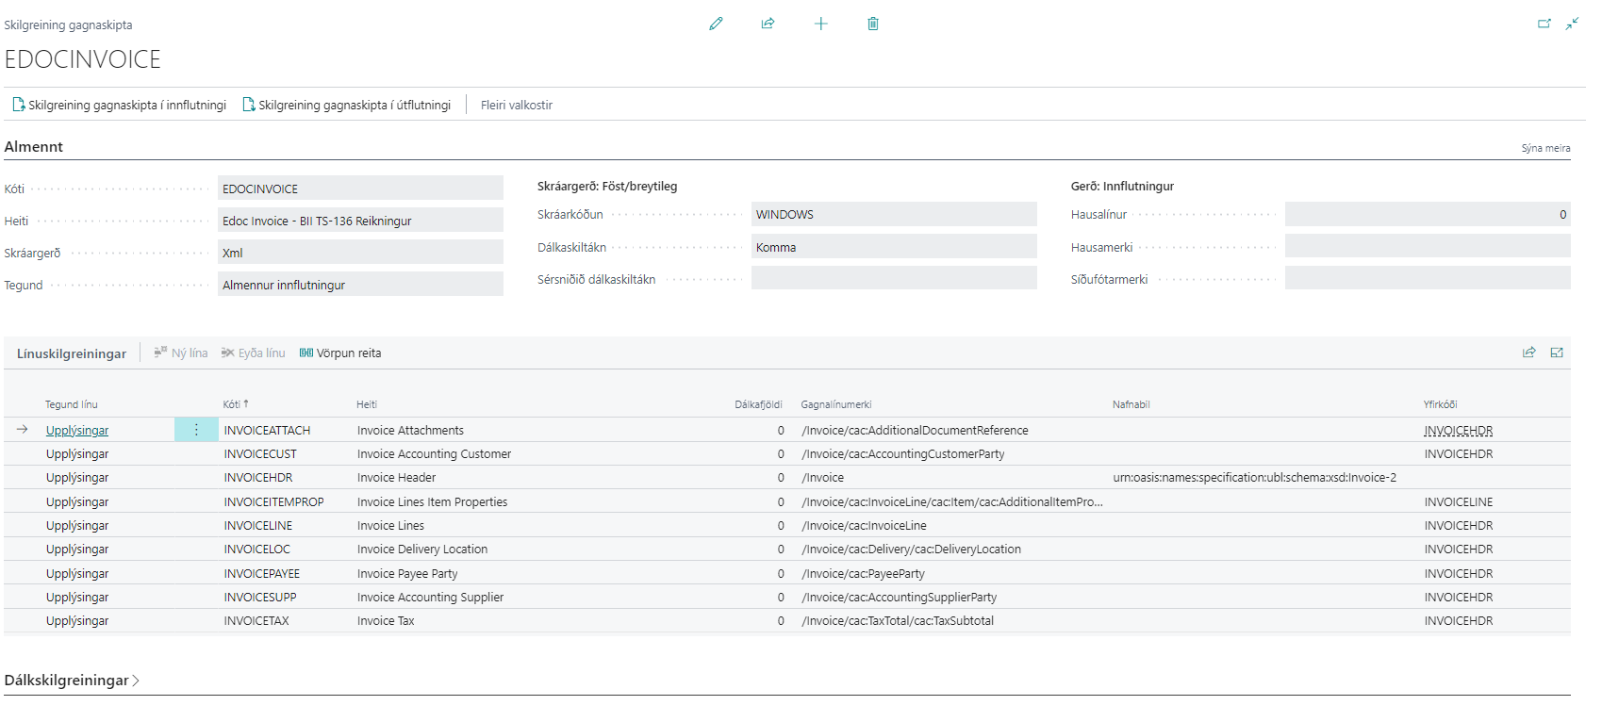Click the Heiti input field
1602x722 pixels.
[x=360, y=221]
